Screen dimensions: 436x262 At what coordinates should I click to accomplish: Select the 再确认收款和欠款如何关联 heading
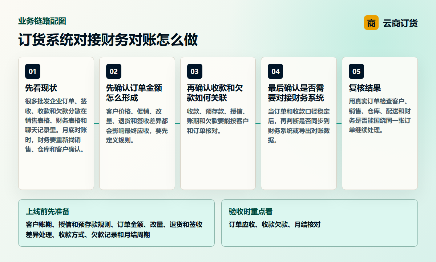215,93
